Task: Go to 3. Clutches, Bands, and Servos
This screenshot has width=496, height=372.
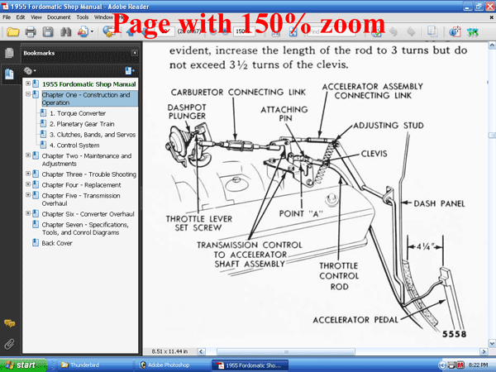Action: click(93, 135)
